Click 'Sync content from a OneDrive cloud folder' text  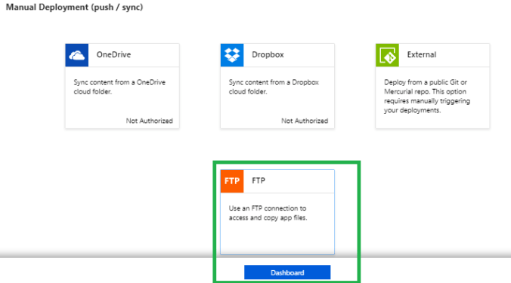(x=119, y=87)
